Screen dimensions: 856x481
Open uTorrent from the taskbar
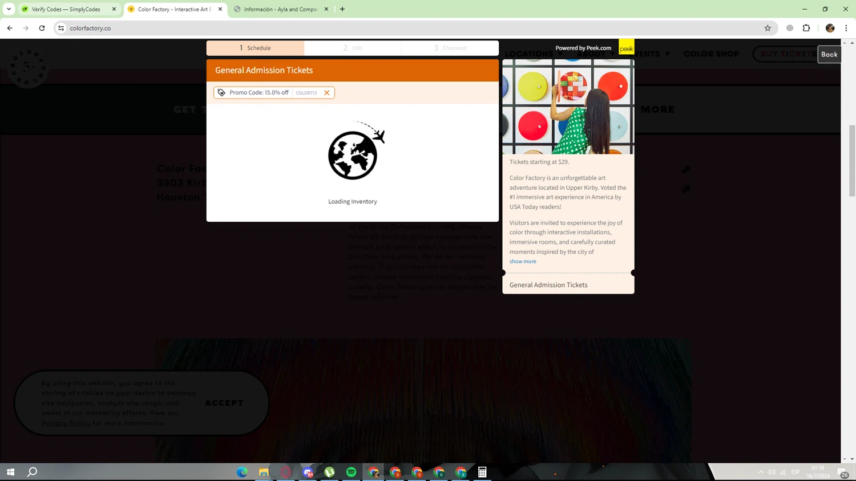click(329, 472)
